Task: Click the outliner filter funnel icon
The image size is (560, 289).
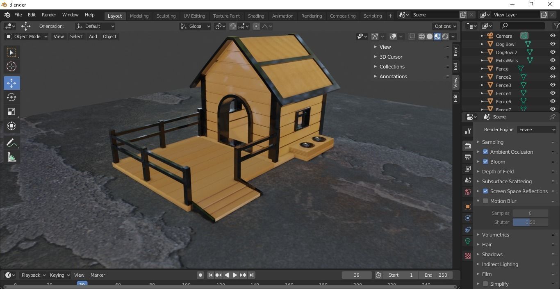Action: tap(556, 26)
